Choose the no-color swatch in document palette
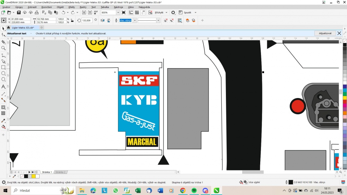 point(22,176)
